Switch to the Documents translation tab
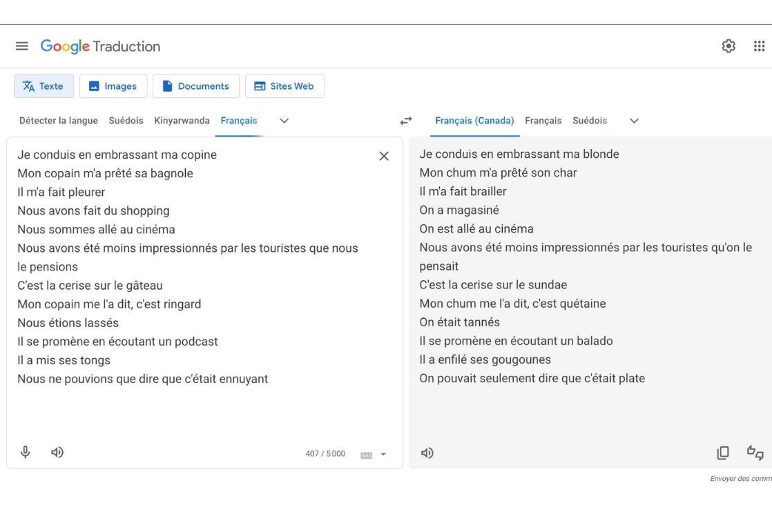 (196, 86)
